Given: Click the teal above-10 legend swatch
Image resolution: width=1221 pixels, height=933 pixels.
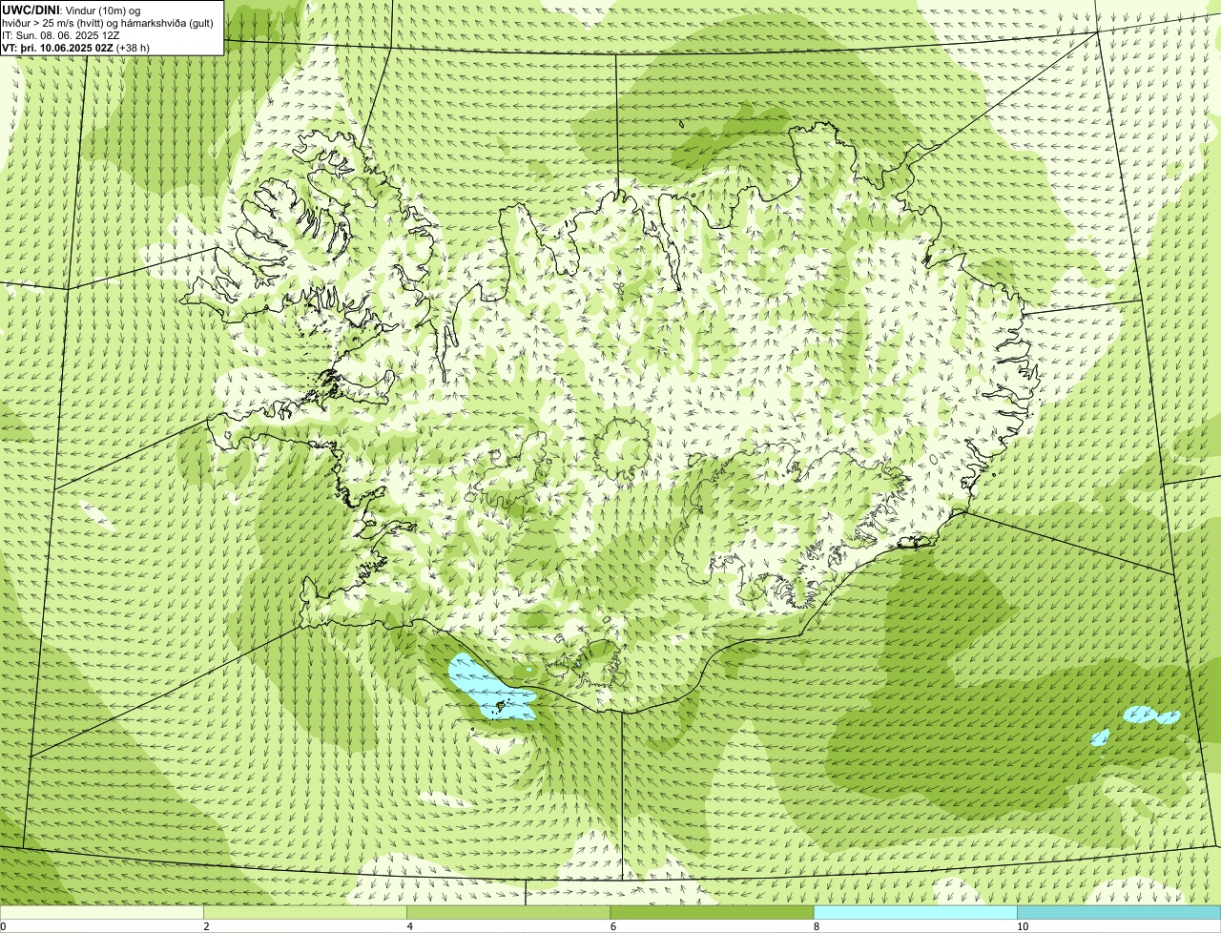Looking at the screenshot, I should coord(1119,913).
